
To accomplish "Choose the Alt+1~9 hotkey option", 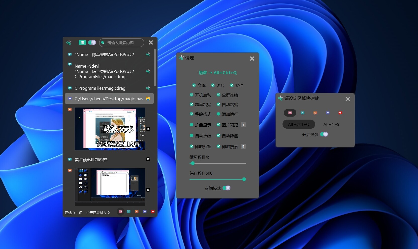I will (331, 124).
